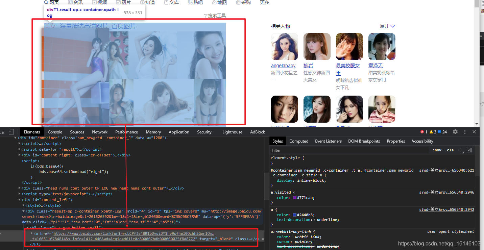The height and width of the screenshot is (250, 484).
Task: Click the 采购 category
Action: [243, 2]
